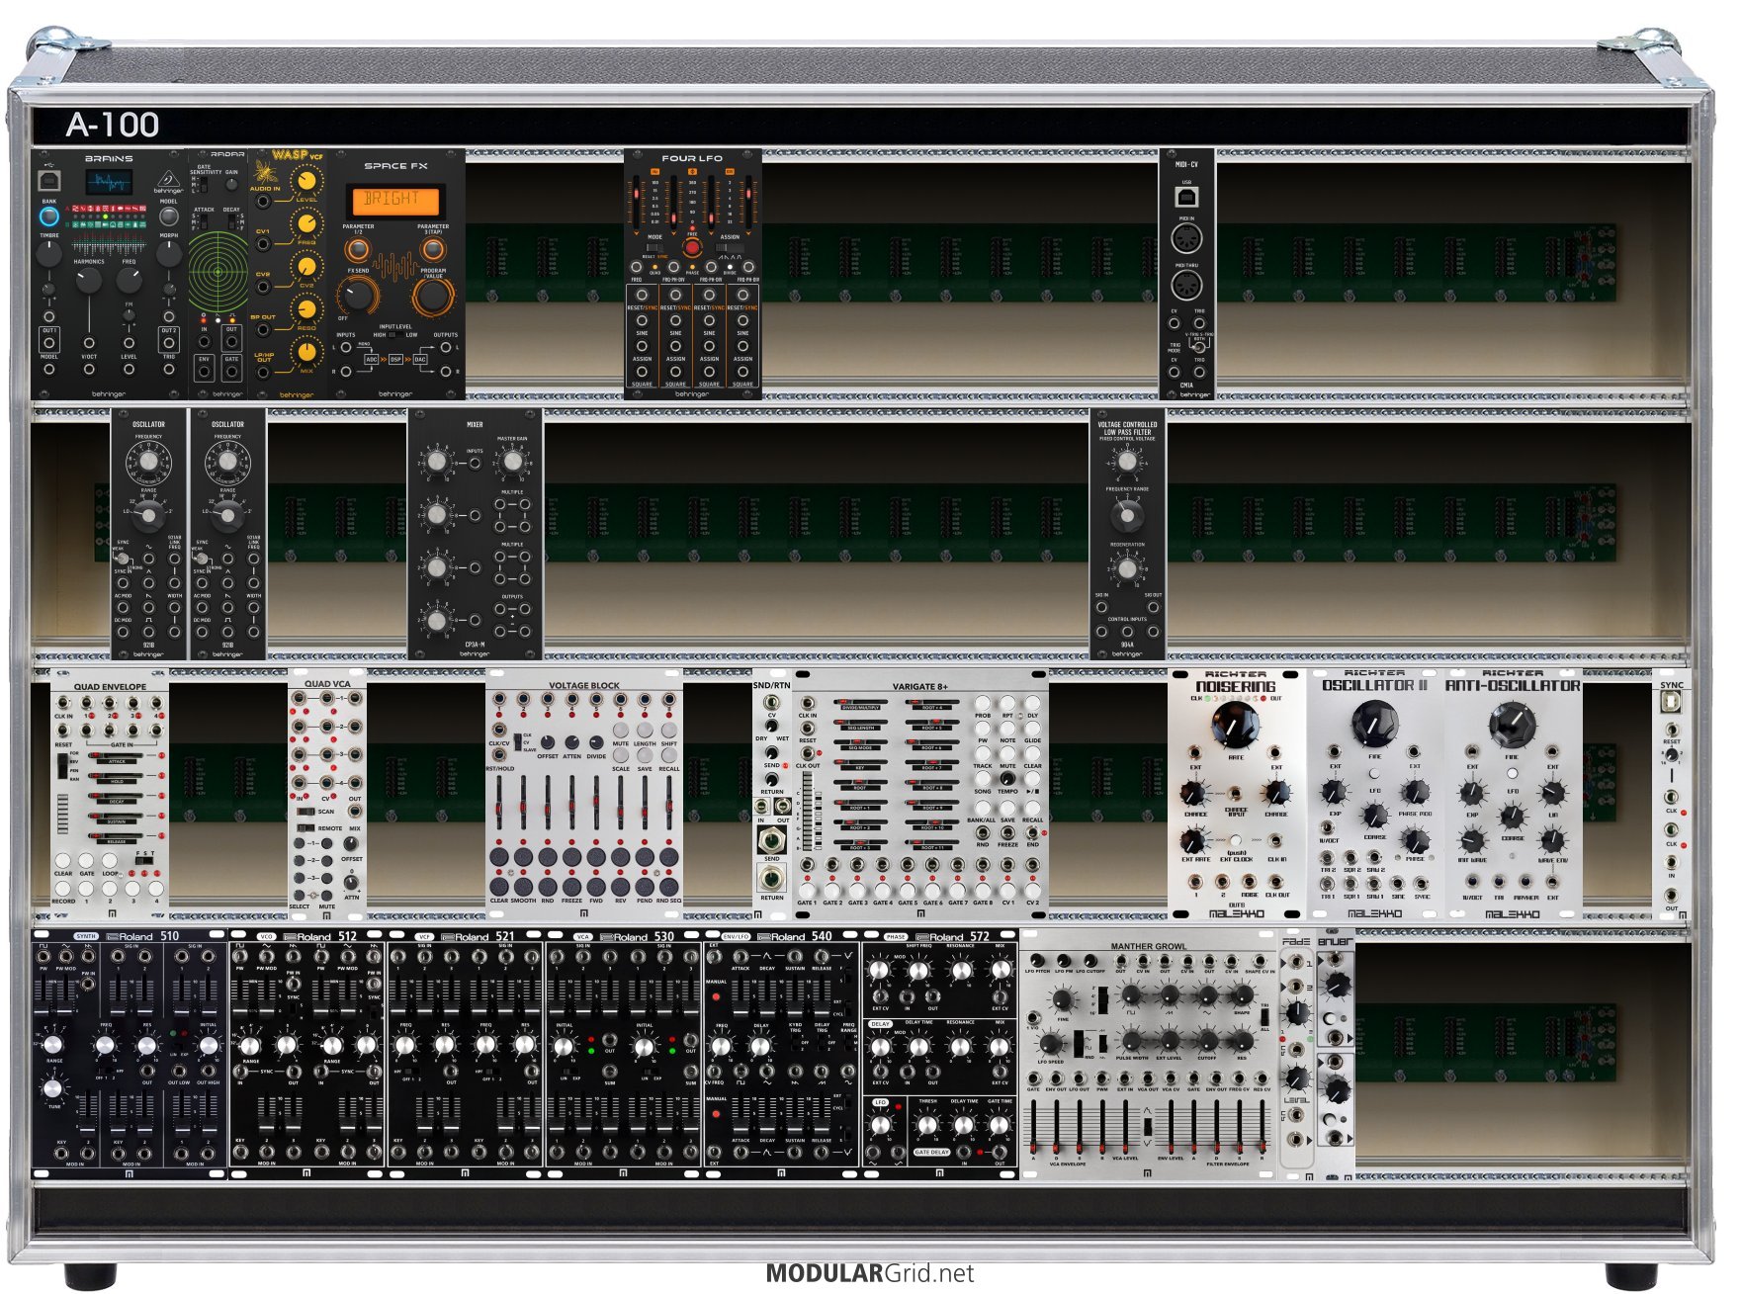Click the MIDI THRU socket on MIDI-CV
This screenshot has height=1294, width=1742.
tap(1185, 286)
